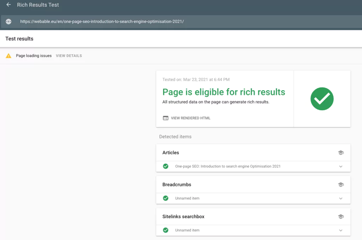
Task: Click the green check under Sitelinks searchbox
Action: 165,230
